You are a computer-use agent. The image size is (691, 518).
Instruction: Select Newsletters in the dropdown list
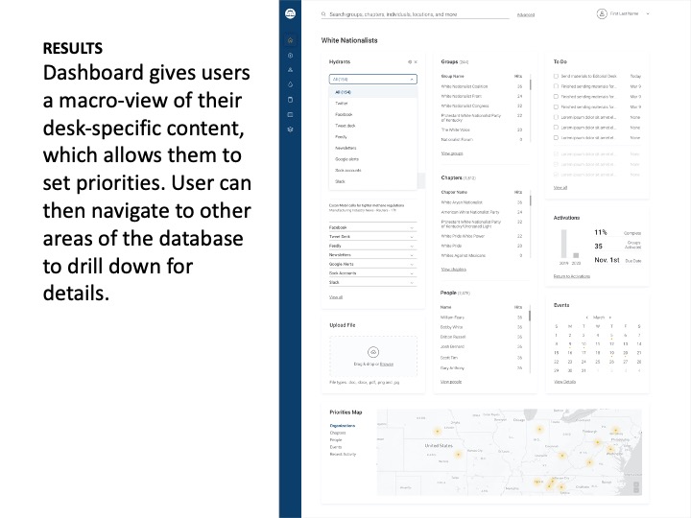point(372,148)
